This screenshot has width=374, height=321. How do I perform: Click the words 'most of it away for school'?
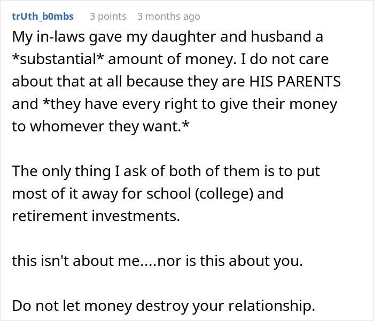click(95, 192)
